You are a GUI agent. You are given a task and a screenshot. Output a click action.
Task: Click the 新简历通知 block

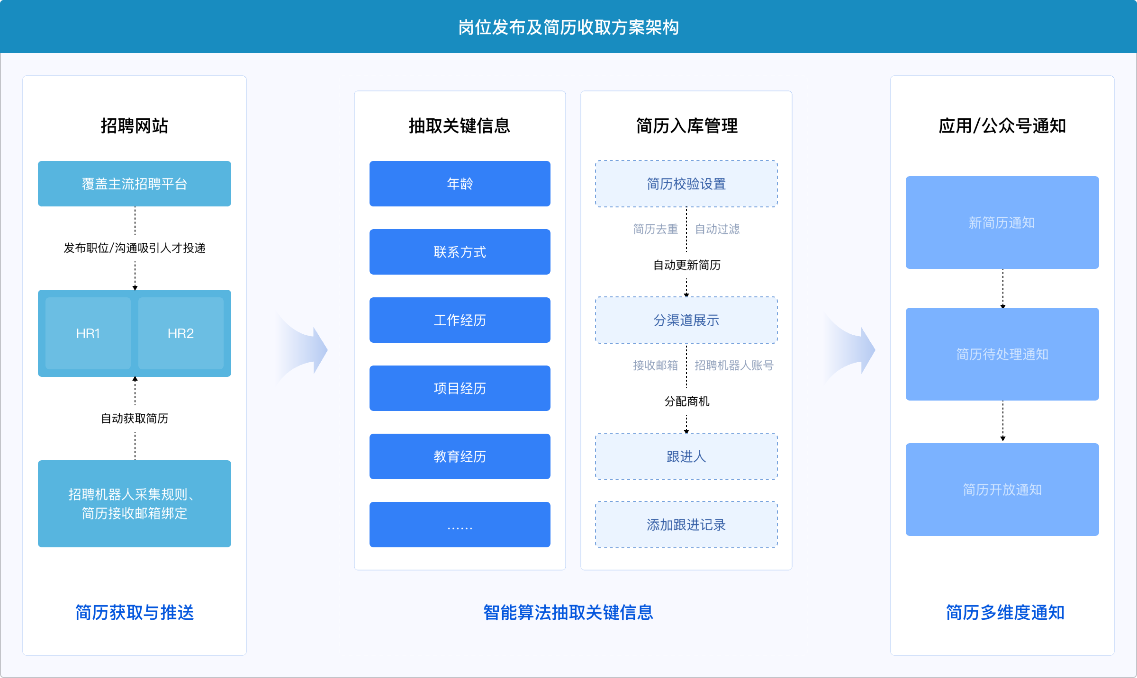click(1002, 223)
